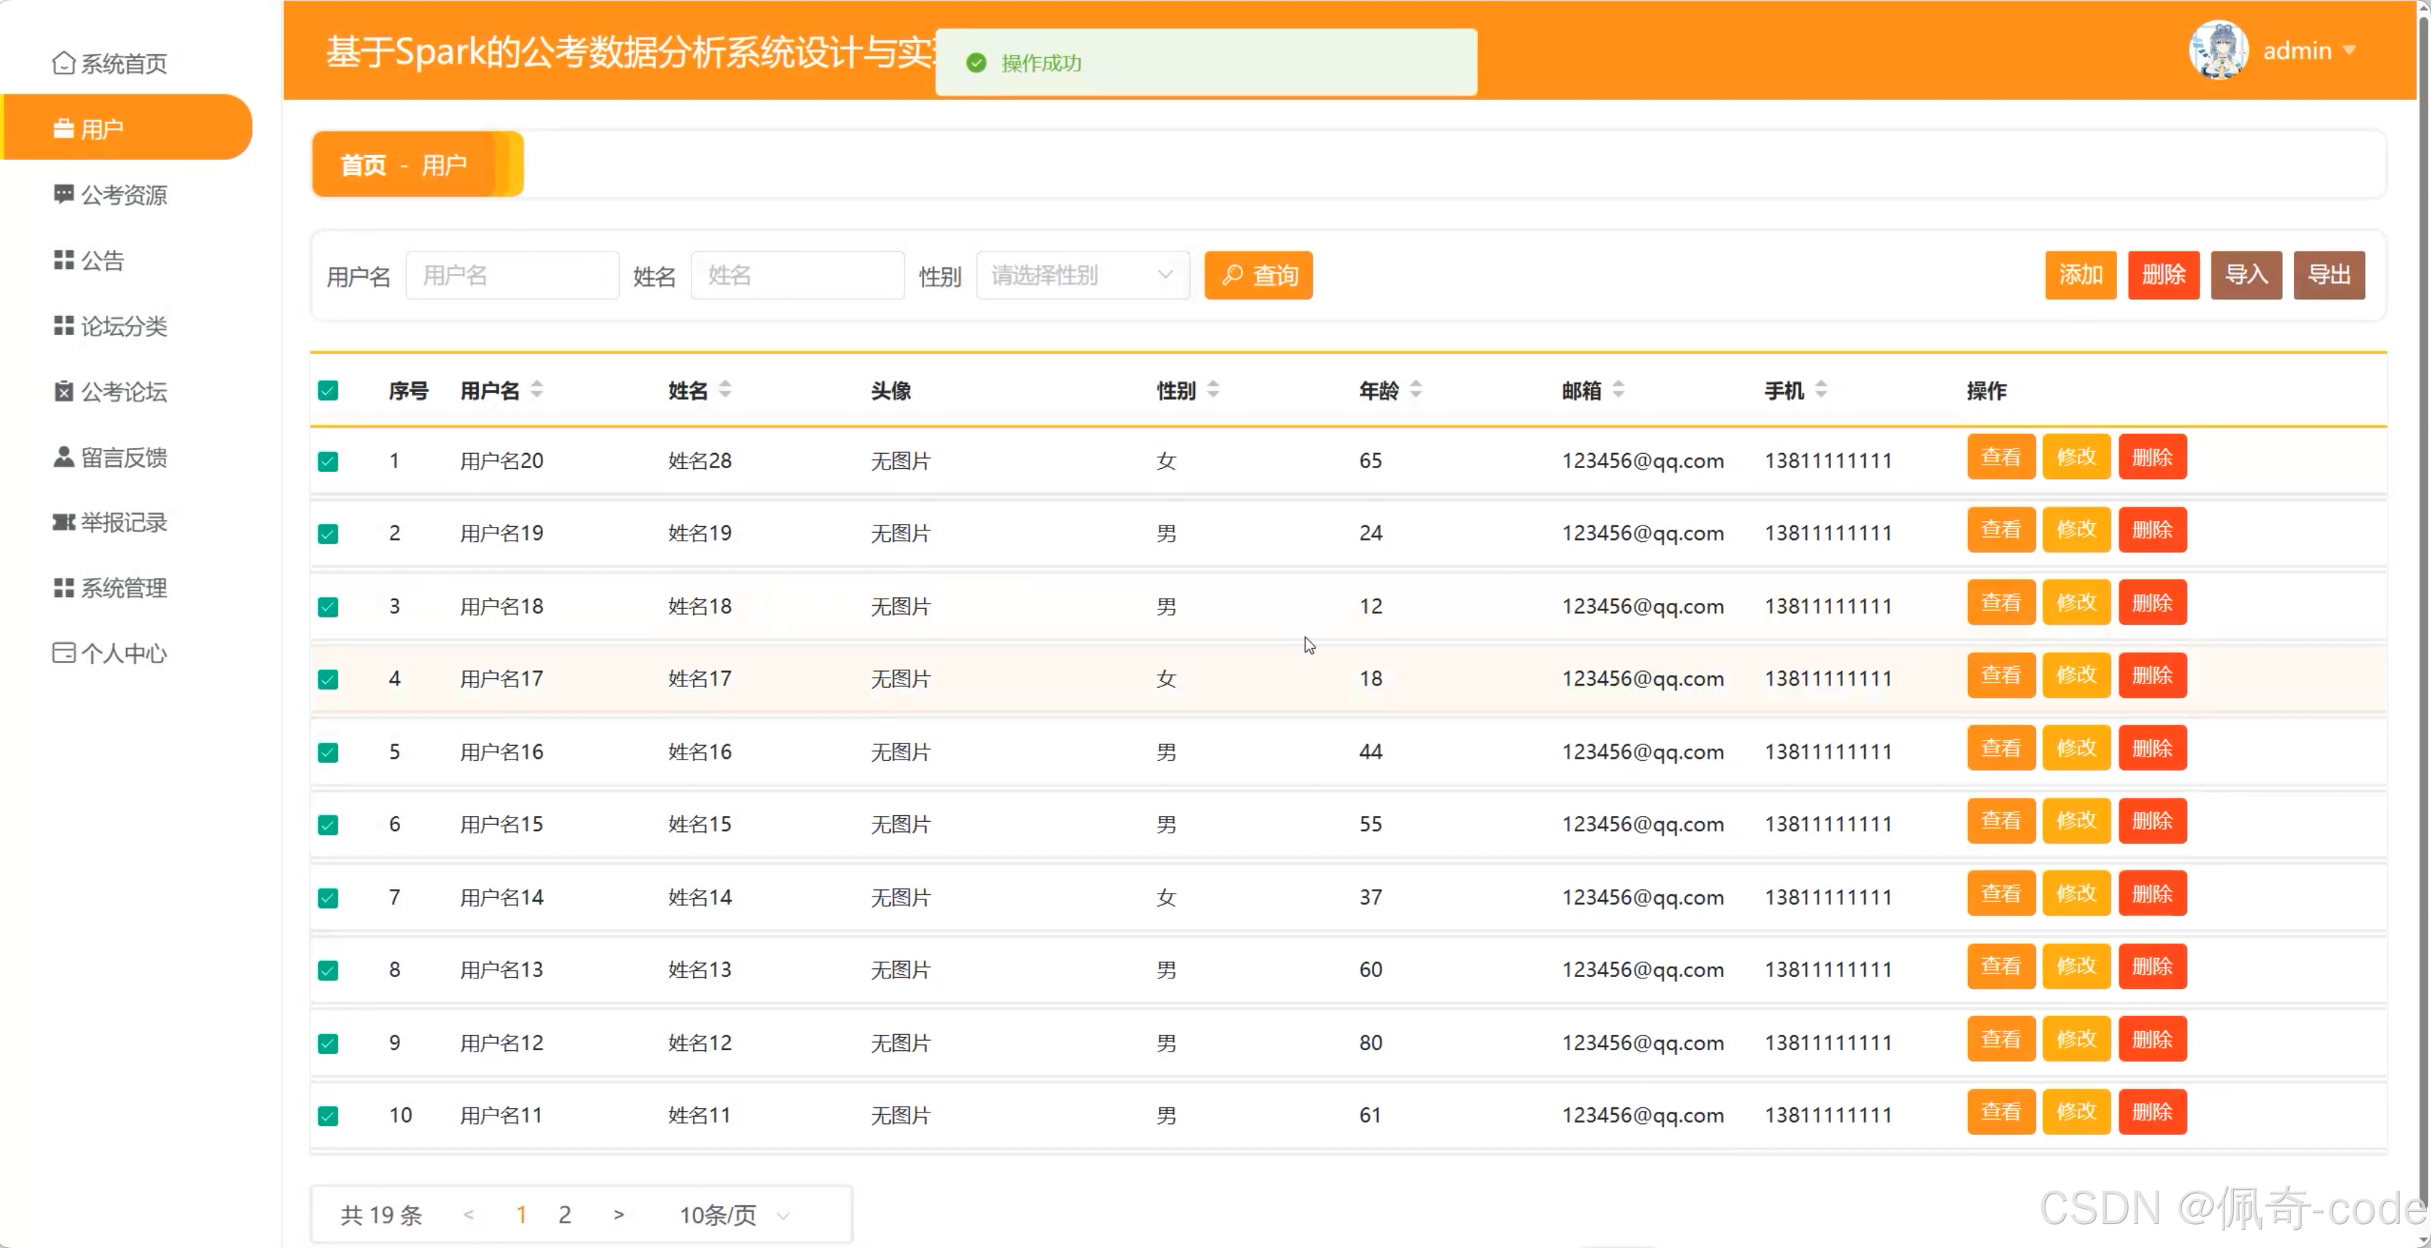Click the admin avatar image
The height and width of the screenshot is (1248, 2431).
click(x=2218, y=50)
